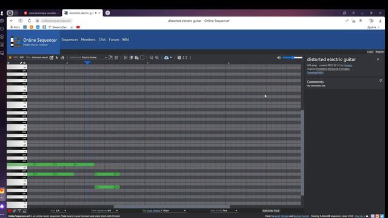Open the author's profile link
388x218 pixels.
[347, 65]
